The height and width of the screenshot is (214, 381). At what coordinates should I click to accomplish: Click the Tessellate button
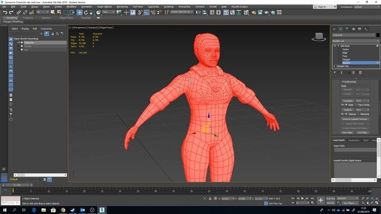348,100
